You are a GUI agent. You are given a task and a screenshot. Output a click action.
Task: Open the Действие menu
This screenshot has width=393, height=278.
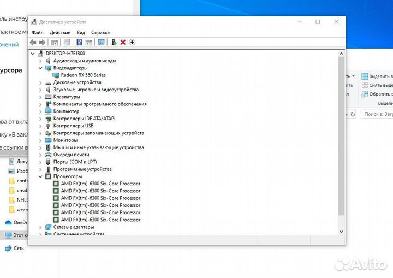[x=59, y=32]
